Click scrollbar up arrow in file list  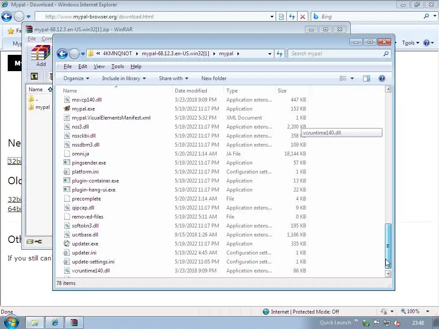(388, 90)
